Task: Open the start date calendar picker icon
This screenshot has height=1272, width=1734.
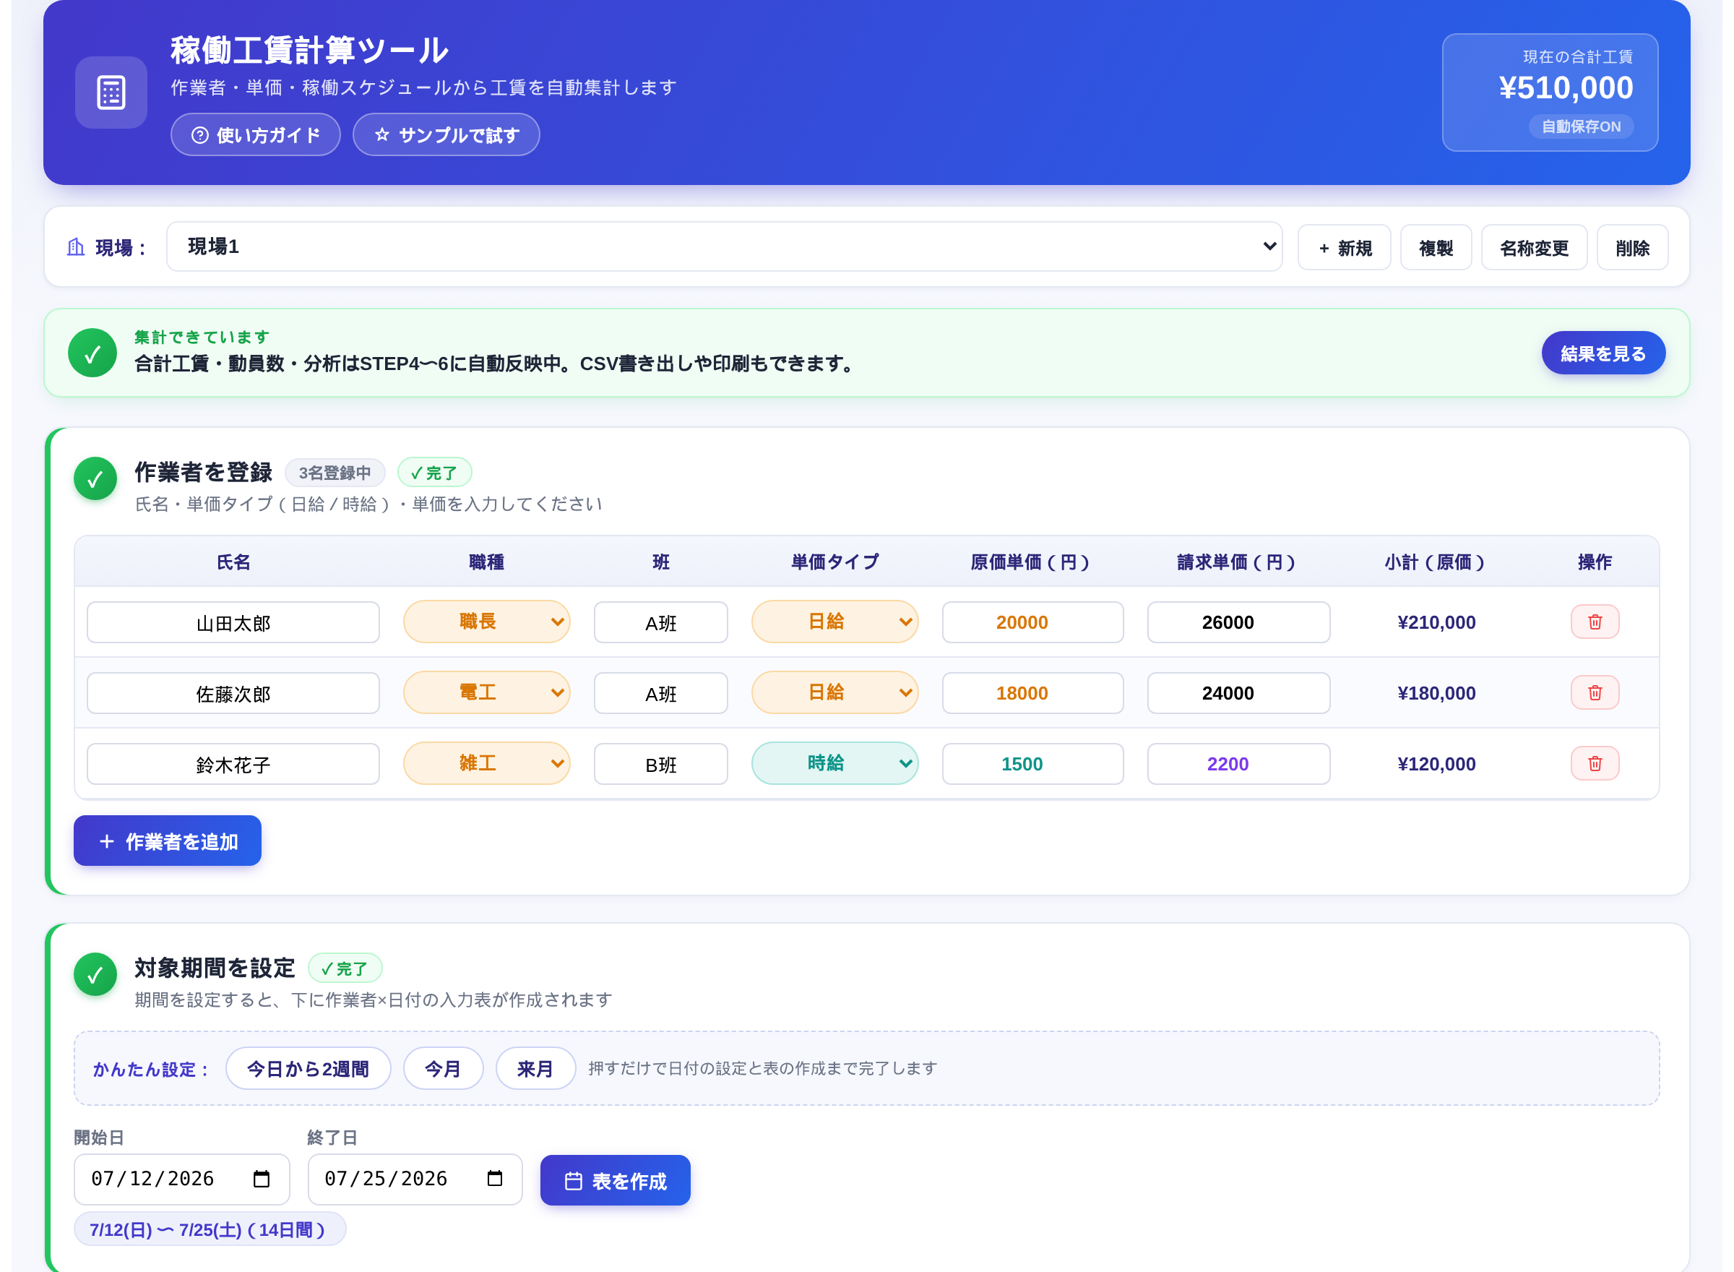Action: pyautogui.click(x=262, y=1179)
